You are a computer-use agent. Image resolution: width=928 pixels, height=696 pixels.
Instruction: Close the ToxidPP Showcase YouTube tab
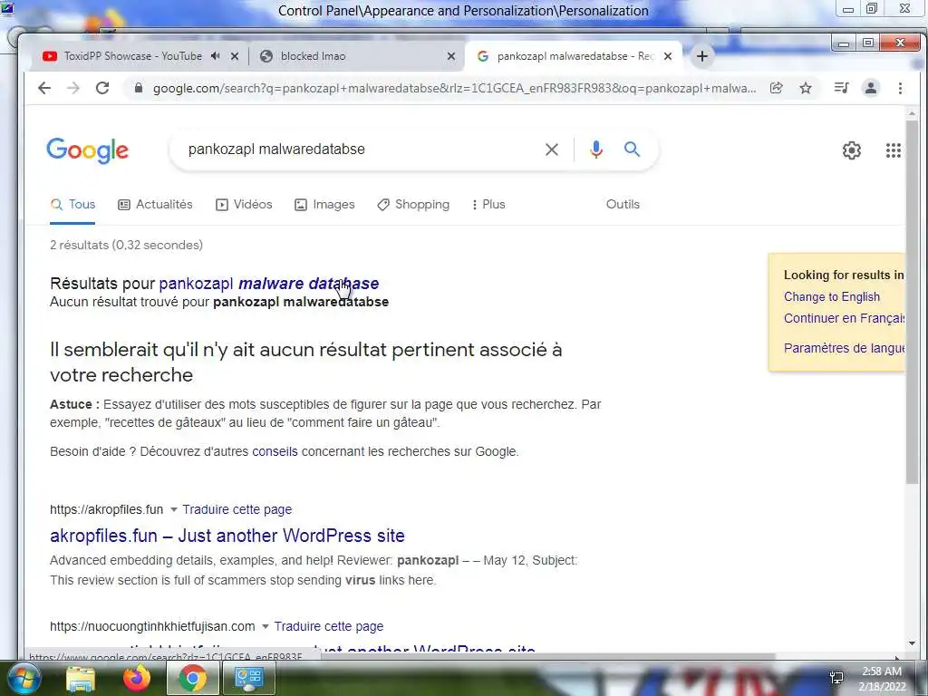(235, 56)
